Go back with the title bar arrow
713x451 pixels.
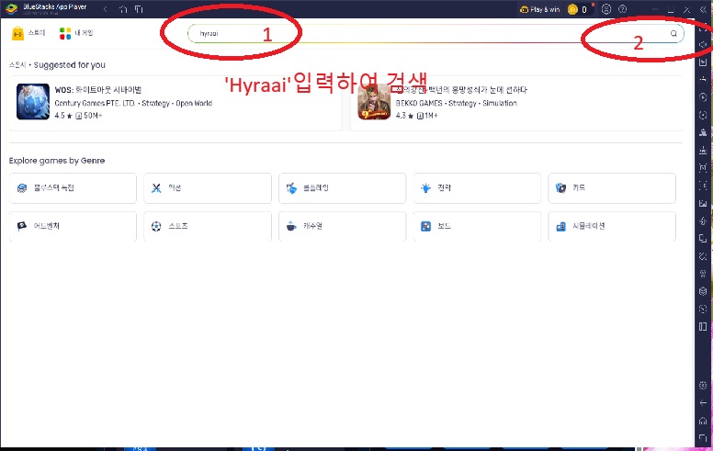click(106, 9)
